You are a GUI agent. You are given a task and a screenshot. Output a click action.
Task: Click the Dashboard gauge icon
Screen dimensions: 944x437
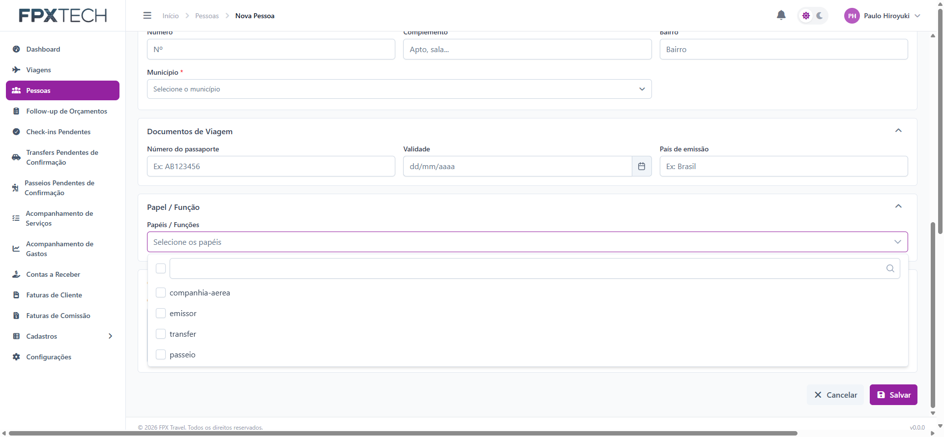point(16,49)
